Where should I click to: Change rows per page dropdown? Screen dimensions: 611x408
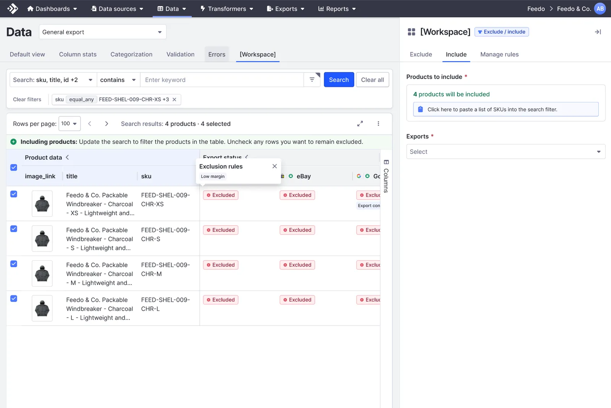coord(70,124)
